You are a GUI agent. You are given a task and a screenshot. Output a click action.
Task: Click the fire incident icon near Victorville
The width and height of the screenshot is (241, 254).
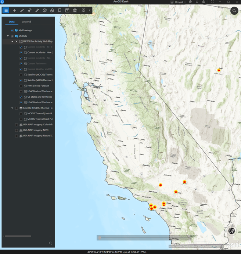(176, 192)
